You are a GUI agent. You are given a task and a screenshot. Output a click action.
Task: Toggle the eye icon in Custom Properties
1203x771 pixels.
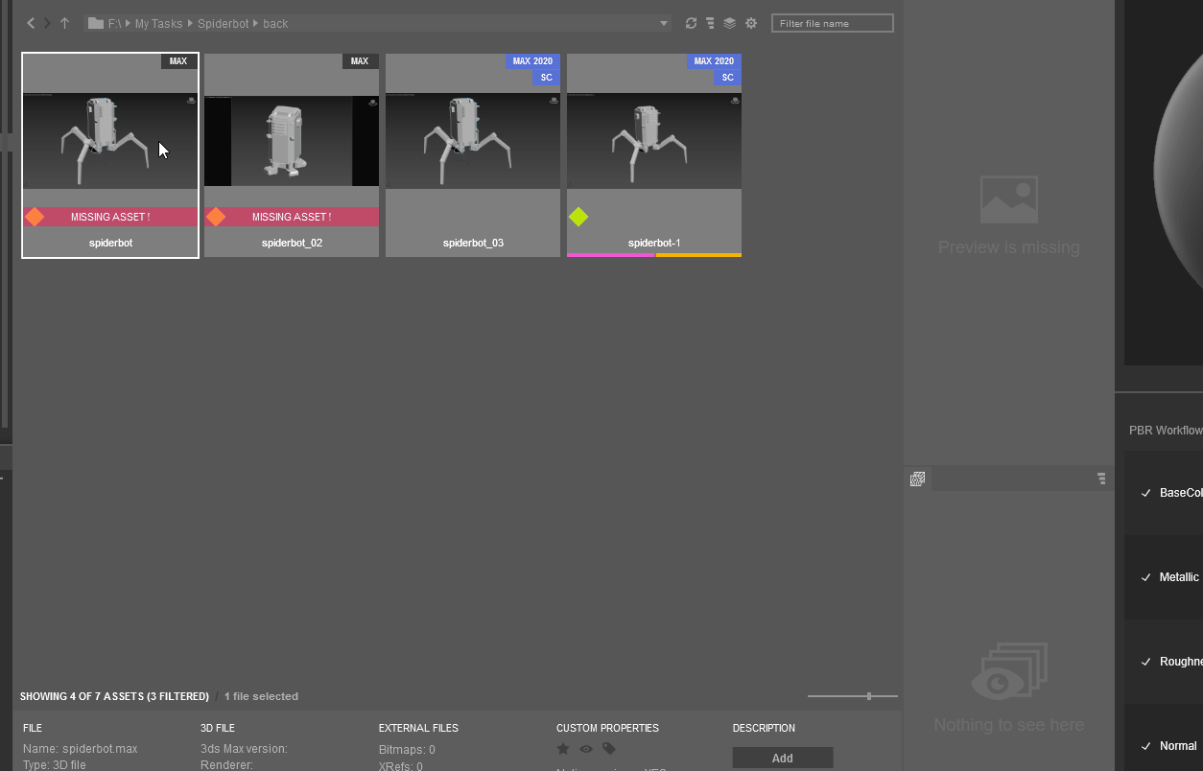tap(586, 749)
